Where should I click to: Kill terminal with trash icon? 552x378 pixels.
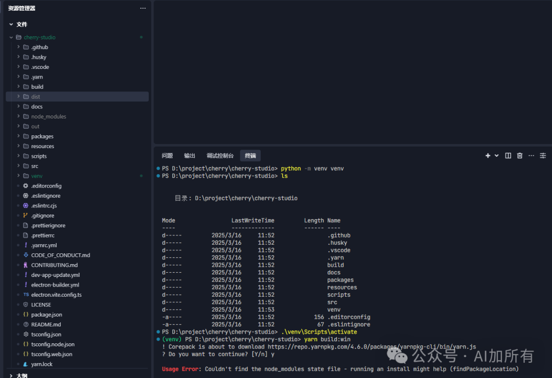[520, 156]
